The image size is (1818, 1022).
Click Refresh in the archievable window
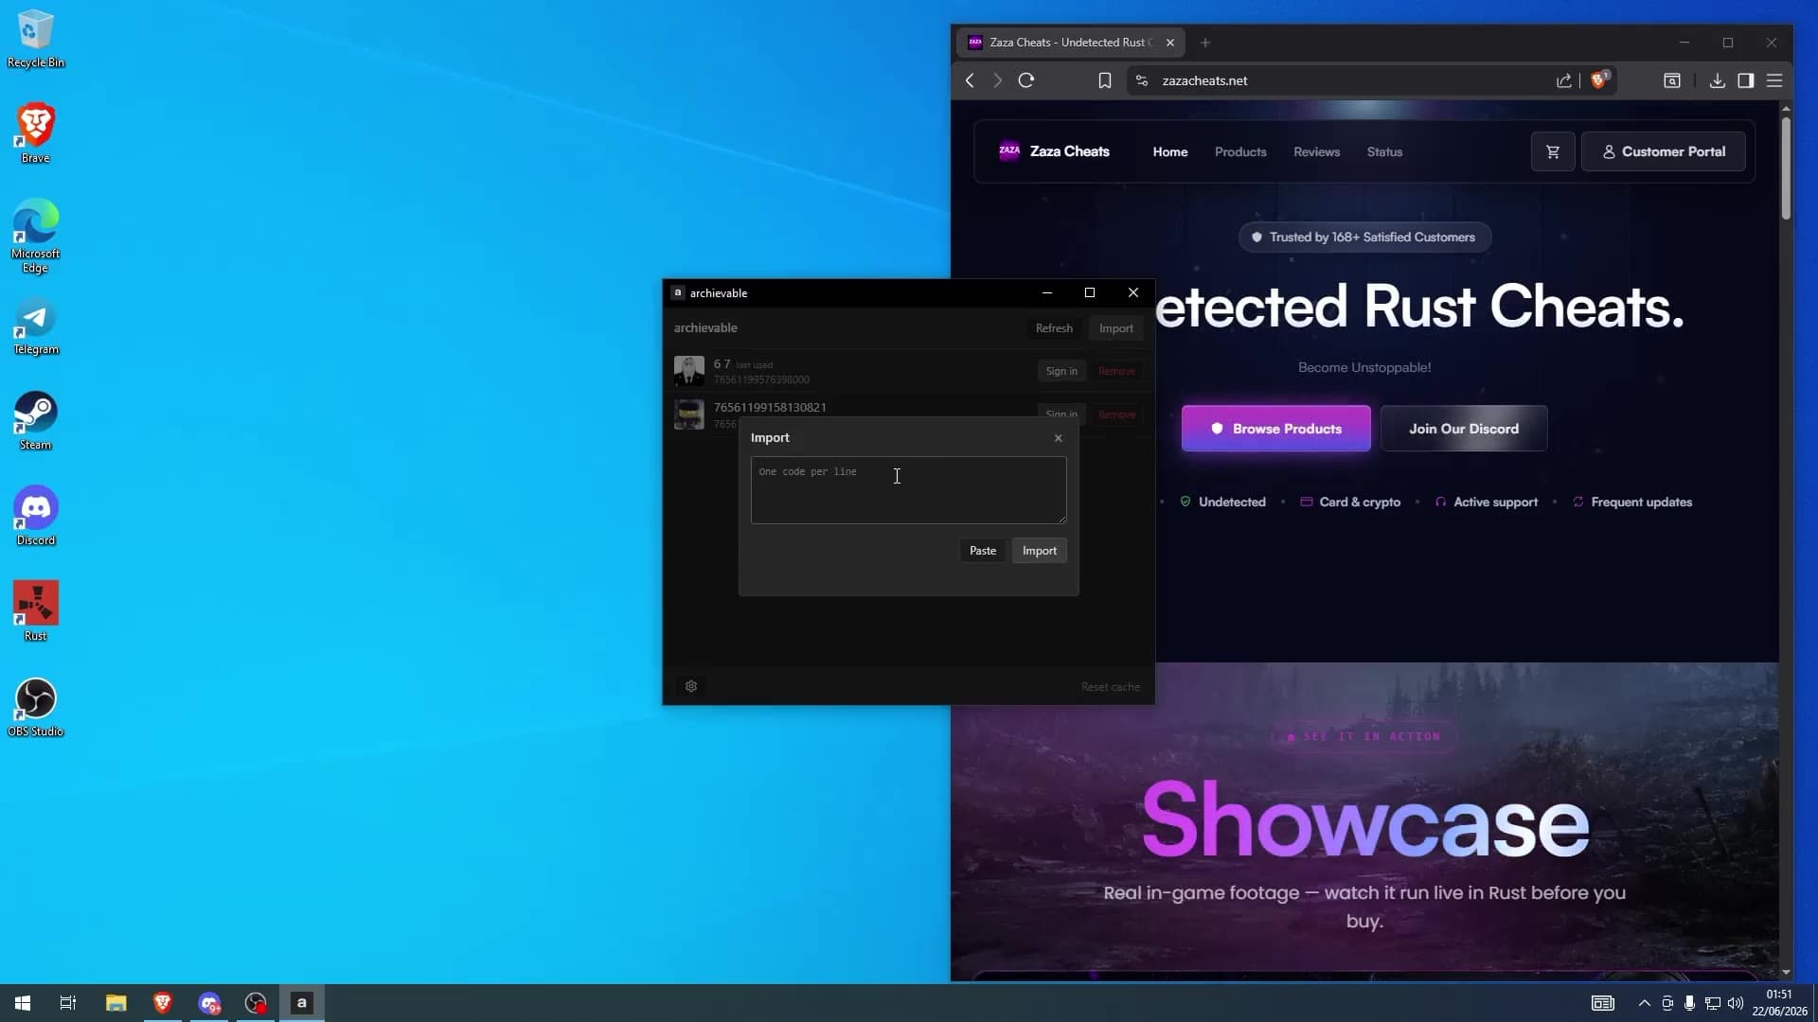[x=1054, y=328]
